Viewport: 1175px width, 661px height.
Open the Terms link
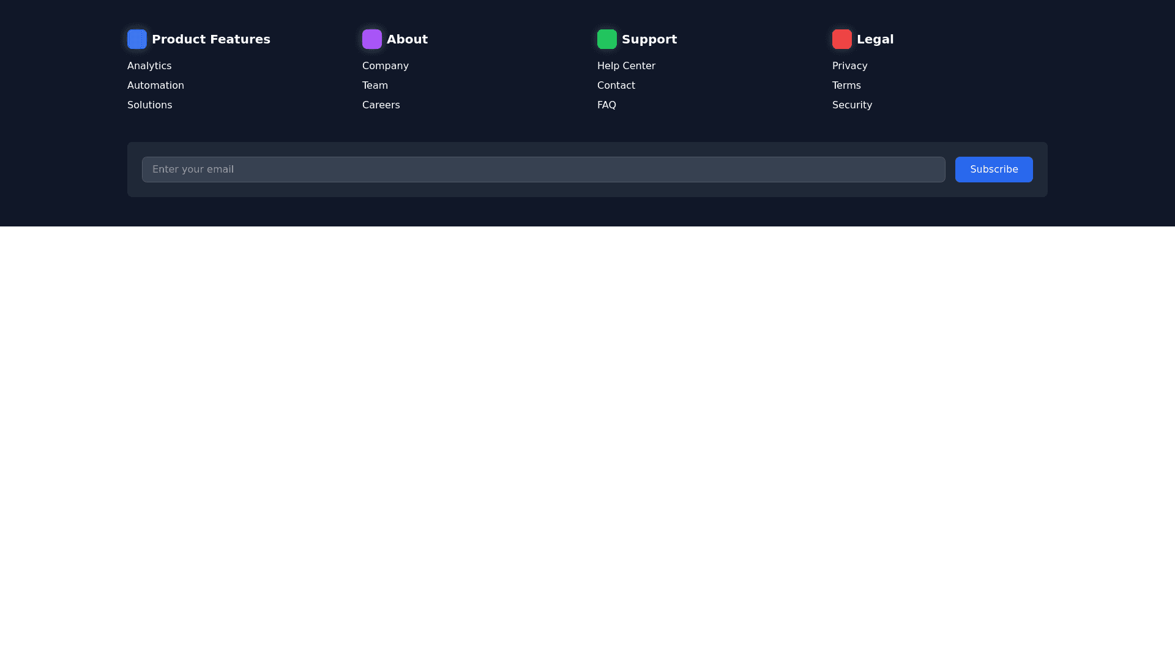(846, 86)
